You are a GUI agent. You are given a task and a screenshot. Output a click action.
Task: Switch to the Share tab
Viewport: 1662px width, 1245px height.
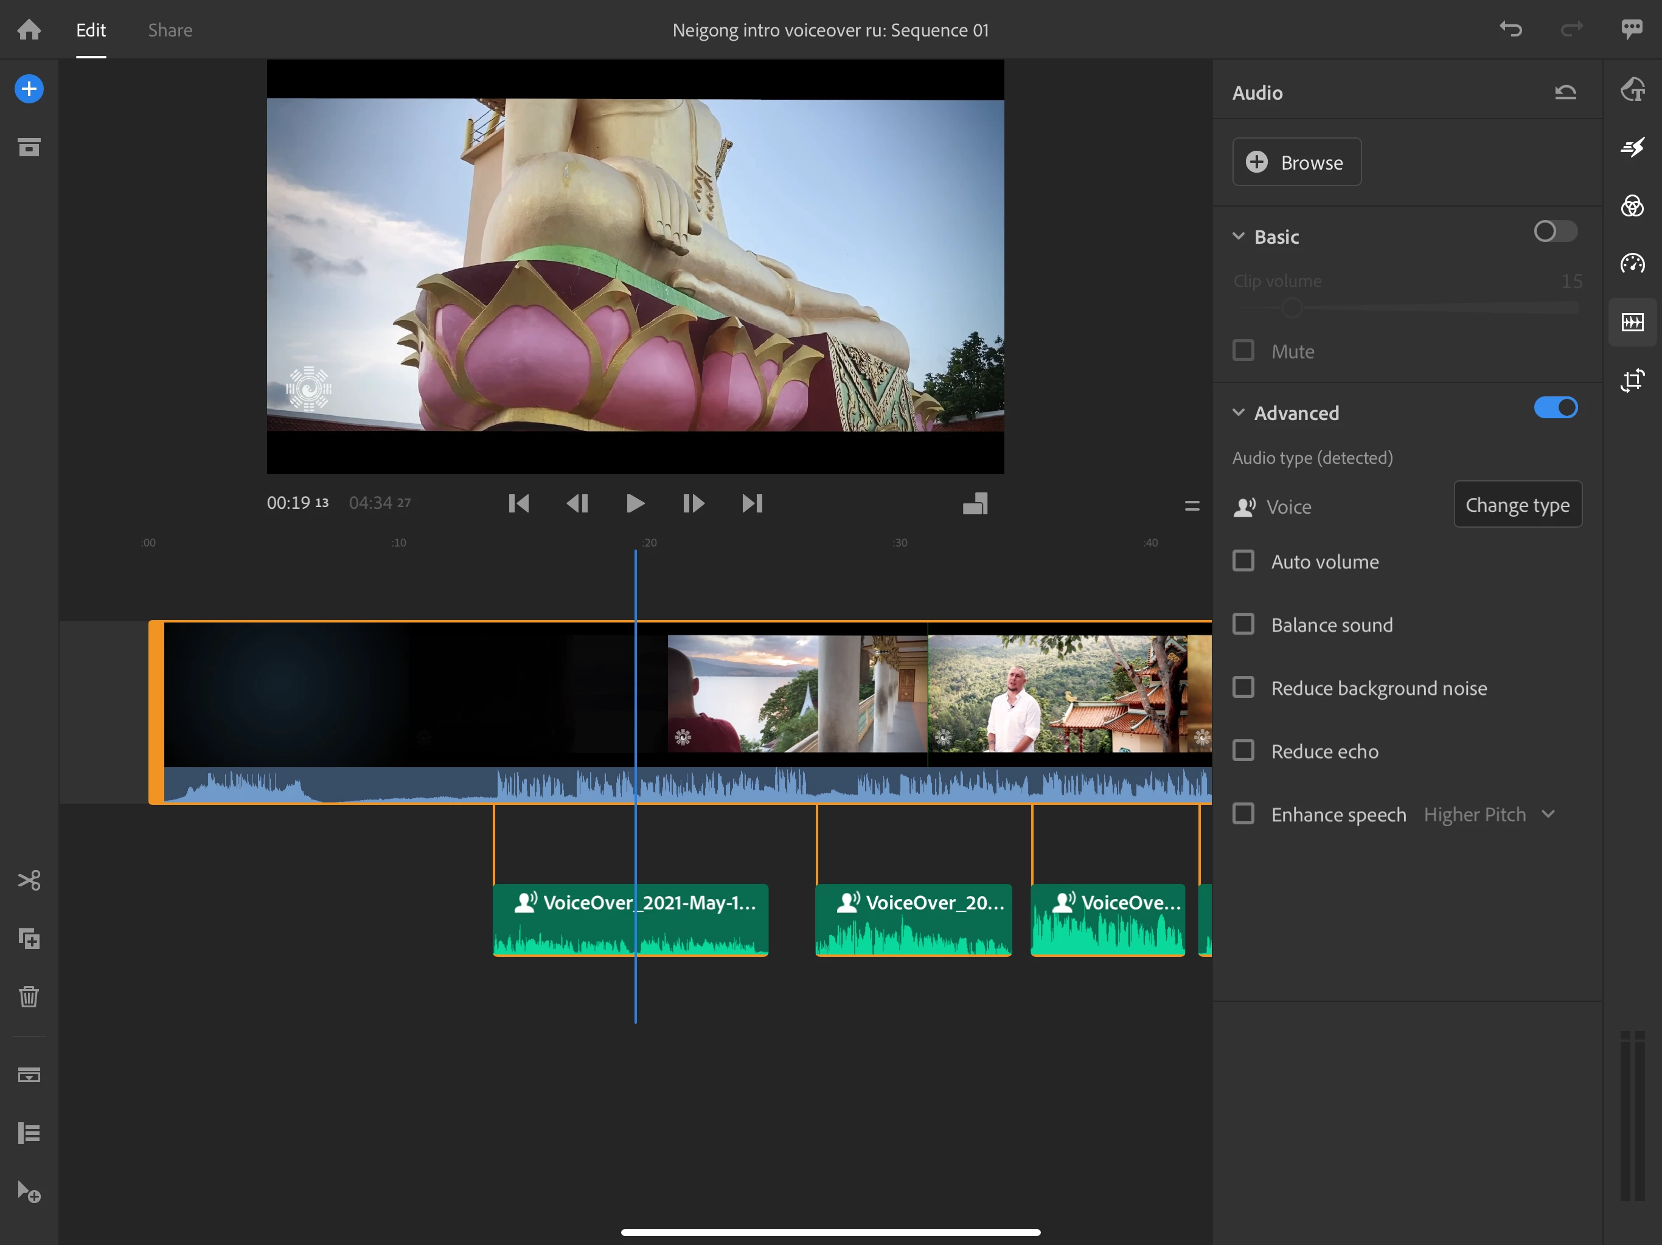[170, 30]
